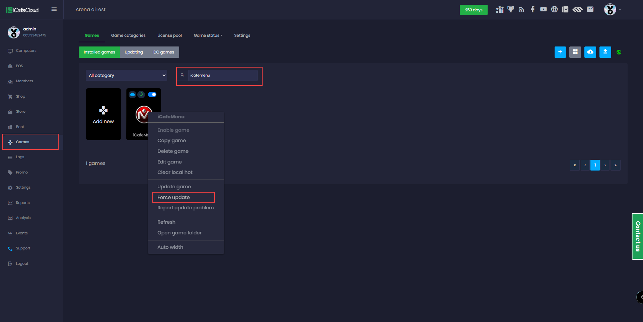643x322 pixels.
Task: Click the trophy icon in top bar
Action: pos(510,9)
